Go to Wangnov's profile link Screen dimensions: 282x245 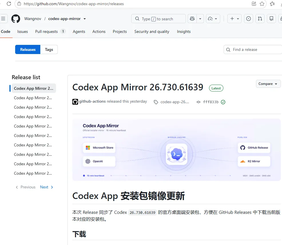pos(33,19)
